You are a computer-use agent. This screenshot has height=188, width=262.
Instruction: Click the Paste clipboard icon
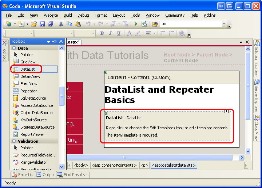coord(78,24)
